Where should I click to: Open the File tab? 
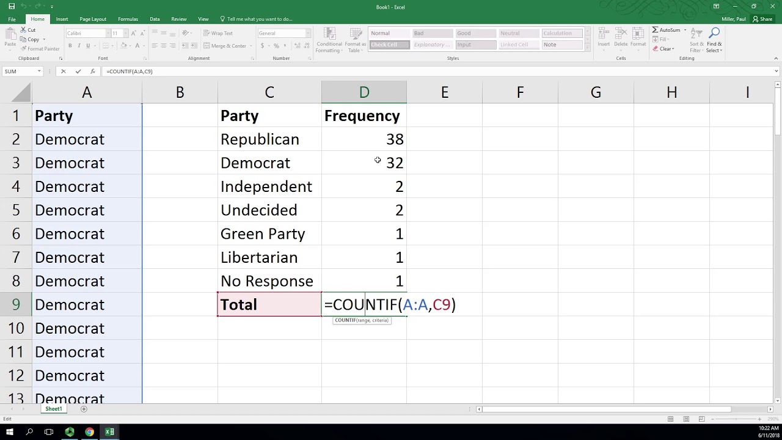12,19
